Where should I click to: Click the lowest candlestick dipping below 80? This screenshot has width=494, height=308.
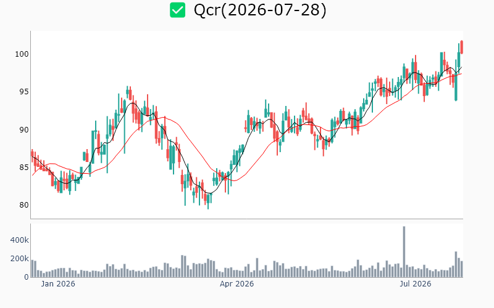(x=208, y=201)
